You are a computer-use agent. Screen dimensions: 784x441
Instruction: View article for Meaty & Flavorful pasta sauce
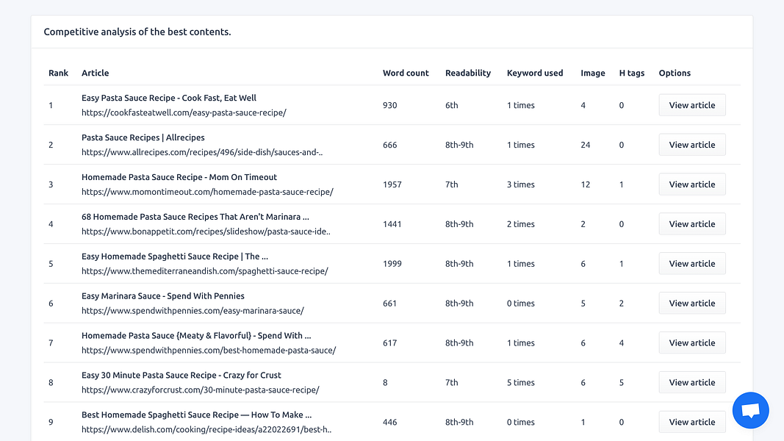[692, 343]
